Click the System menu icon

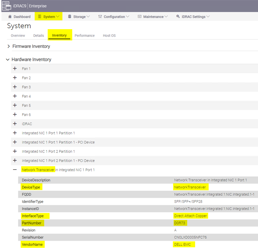tap(40, 17)
